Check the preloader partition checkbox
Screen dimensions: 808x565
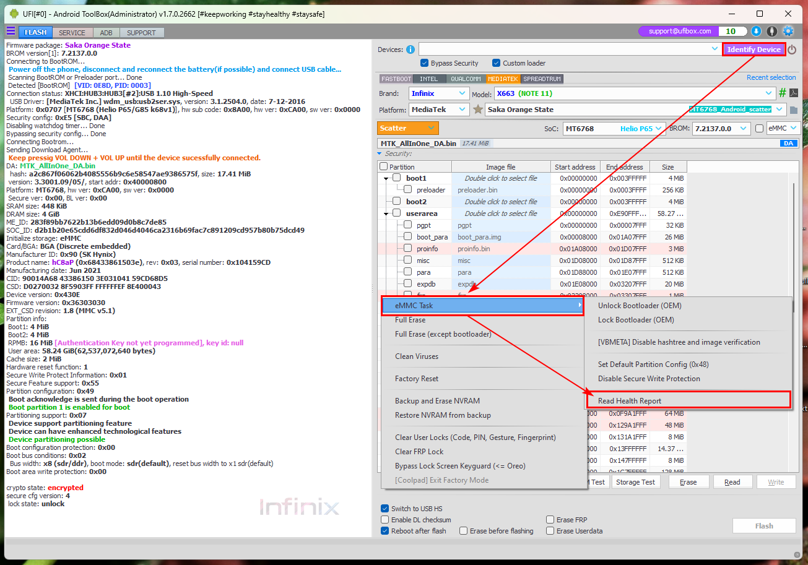pyautogui.click(x=407, y=190)
